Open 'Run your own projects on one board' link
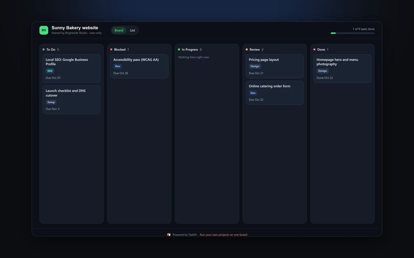414x258 pixels. coord(223,235)
